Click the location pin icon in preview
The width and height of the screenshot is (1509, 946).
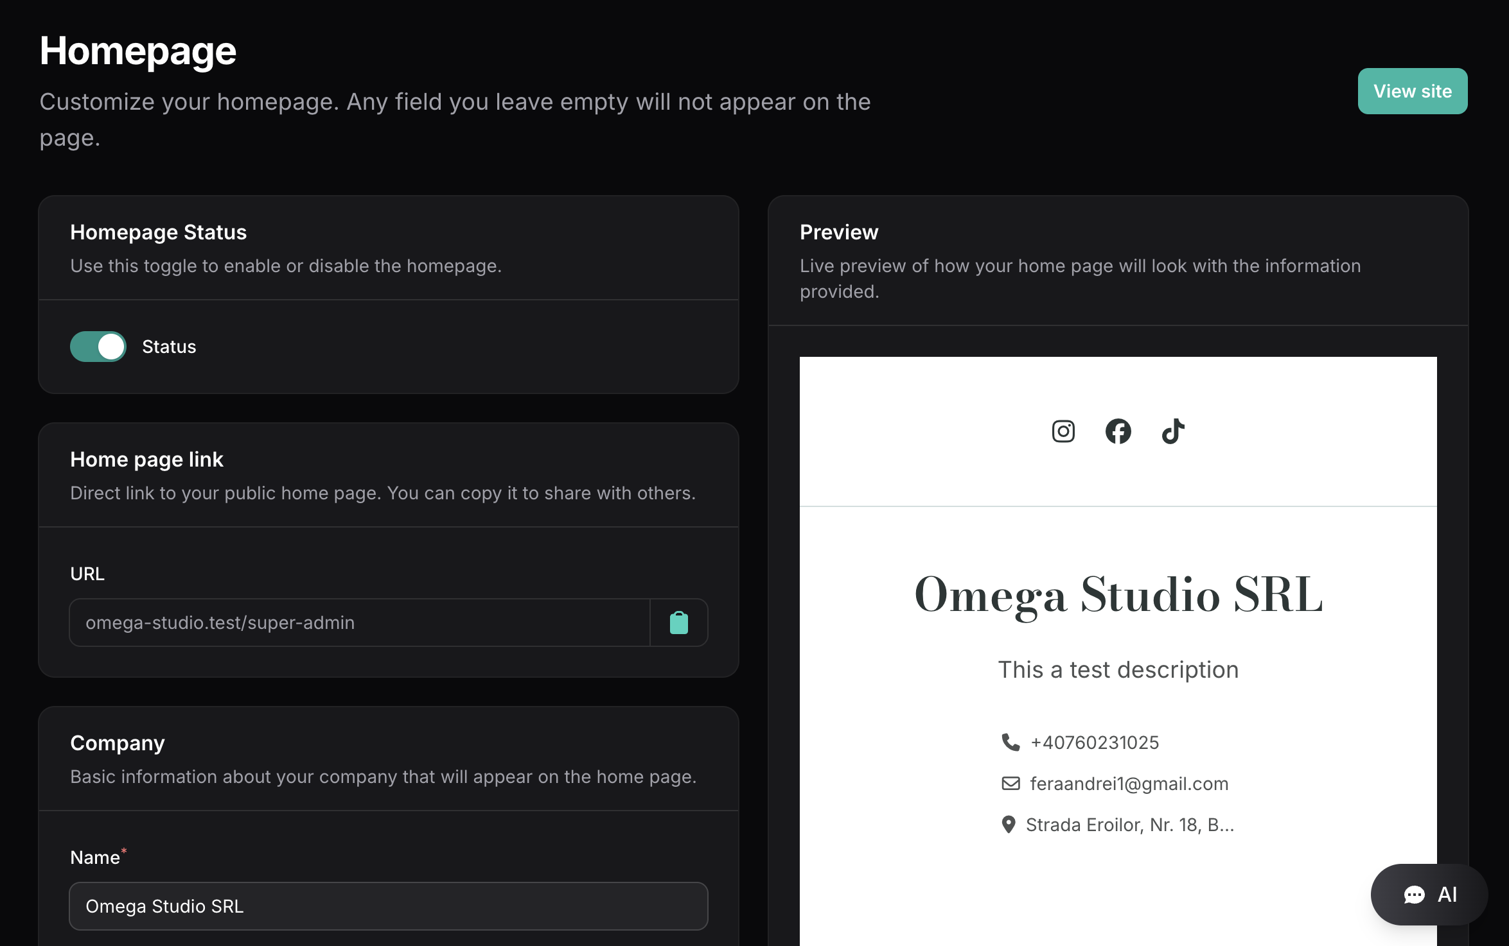(1009, 824)
